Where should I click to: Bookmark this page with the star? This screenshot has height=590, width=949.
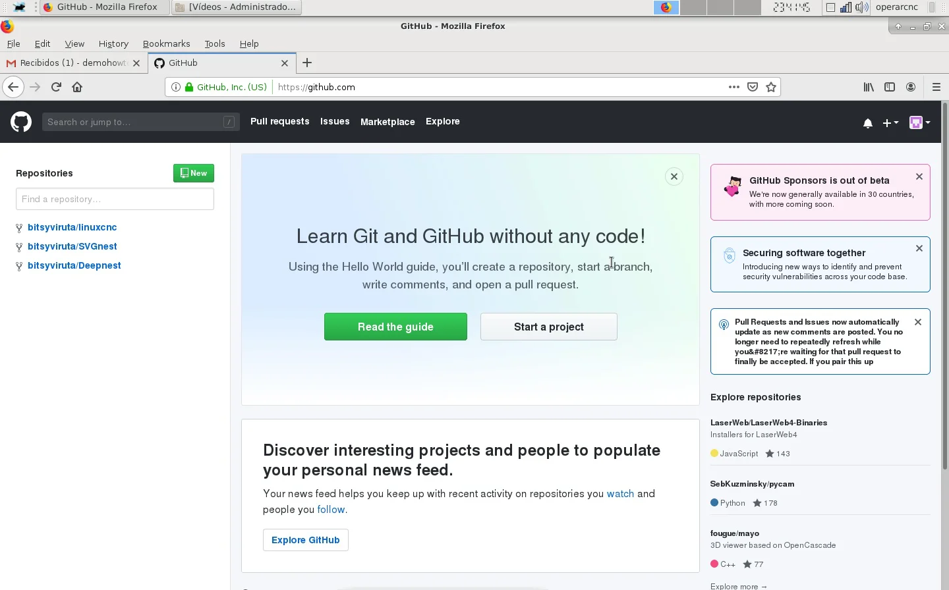771,87
